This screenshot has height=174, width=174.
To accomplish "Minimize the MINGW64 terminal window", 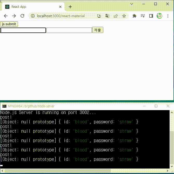I will coord(144,106).
